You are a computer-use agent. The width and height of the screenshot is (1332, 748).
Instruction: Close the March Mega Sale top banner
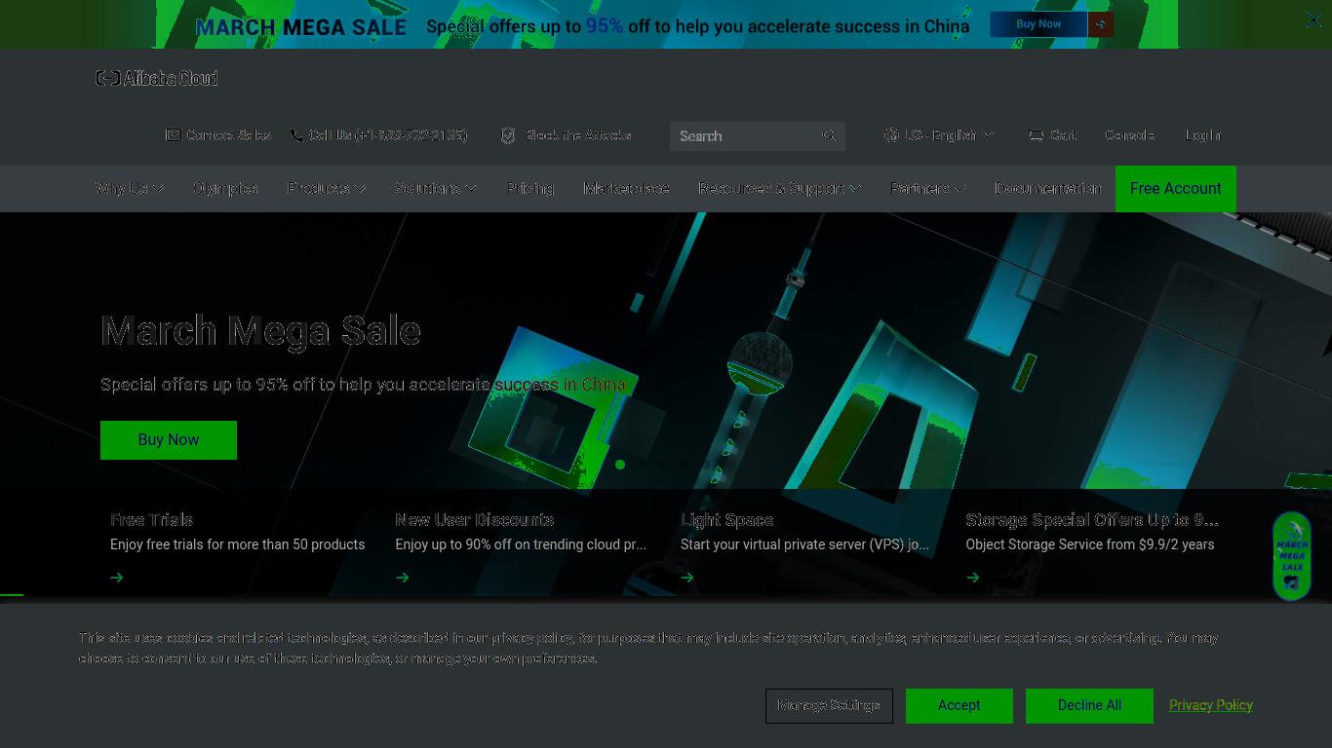(1313, 19)
